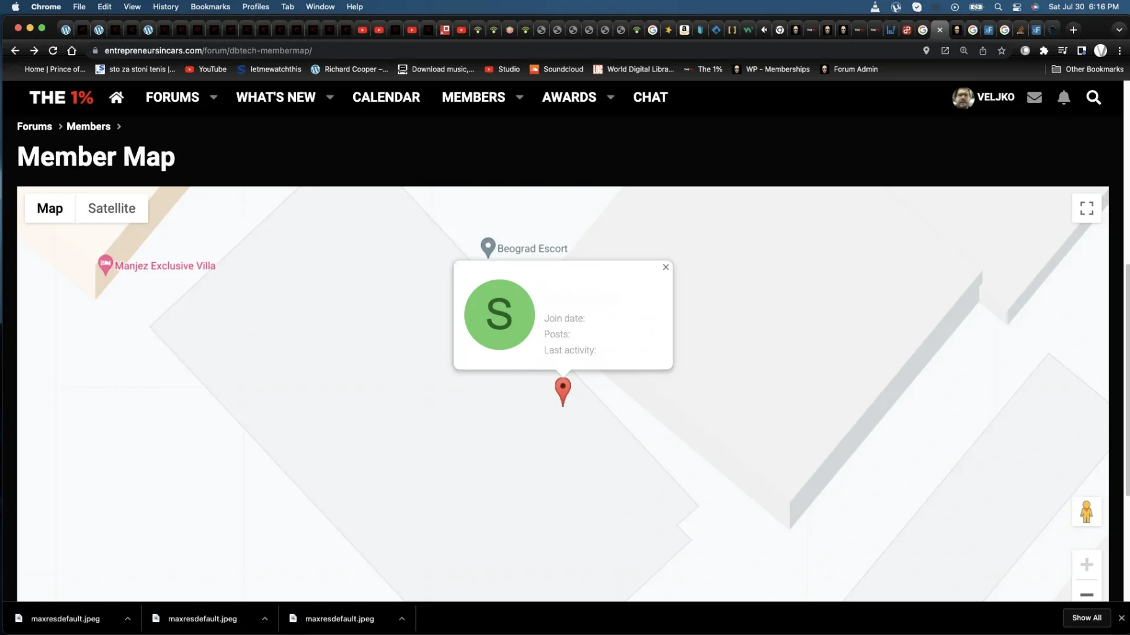Click the share icon in address bar

pos(983,51)
